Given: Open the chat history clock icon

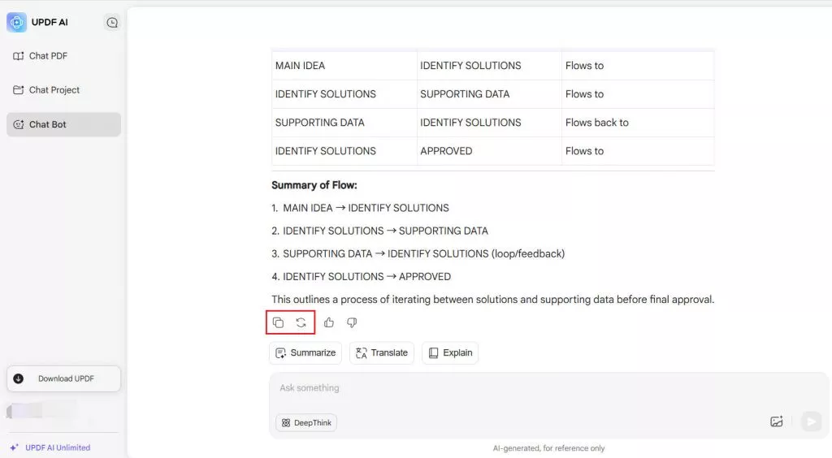Looking at the screenshot, I should (x=112, y=23).
